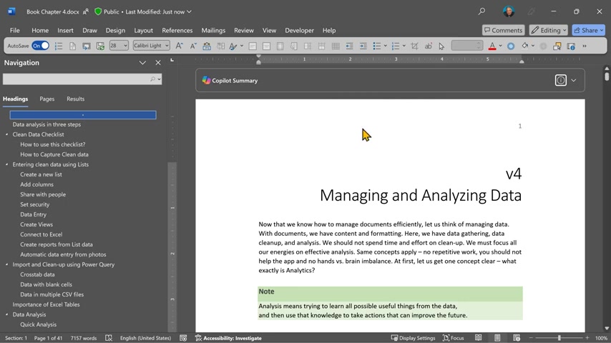
Task: Click the Select Objects pointer icon
Action: [441, 46]
